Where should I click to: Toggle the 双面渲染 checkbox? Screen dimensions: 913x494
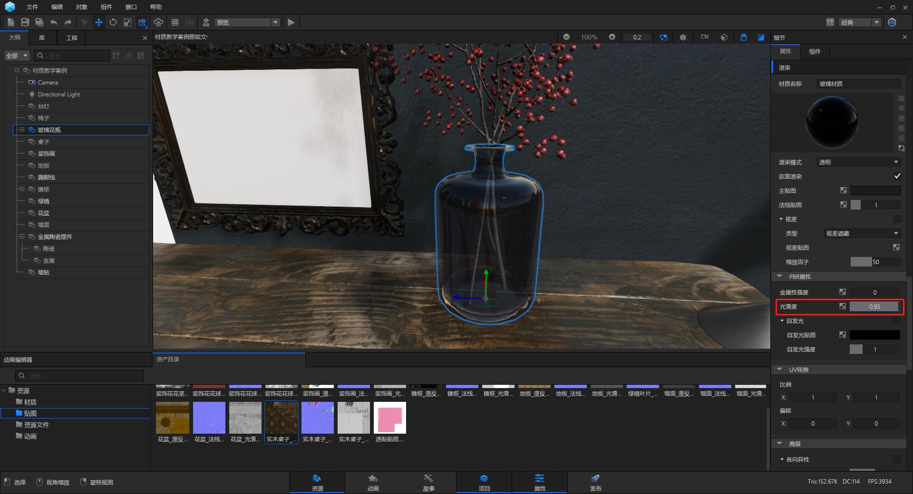(x=897, y=176)
